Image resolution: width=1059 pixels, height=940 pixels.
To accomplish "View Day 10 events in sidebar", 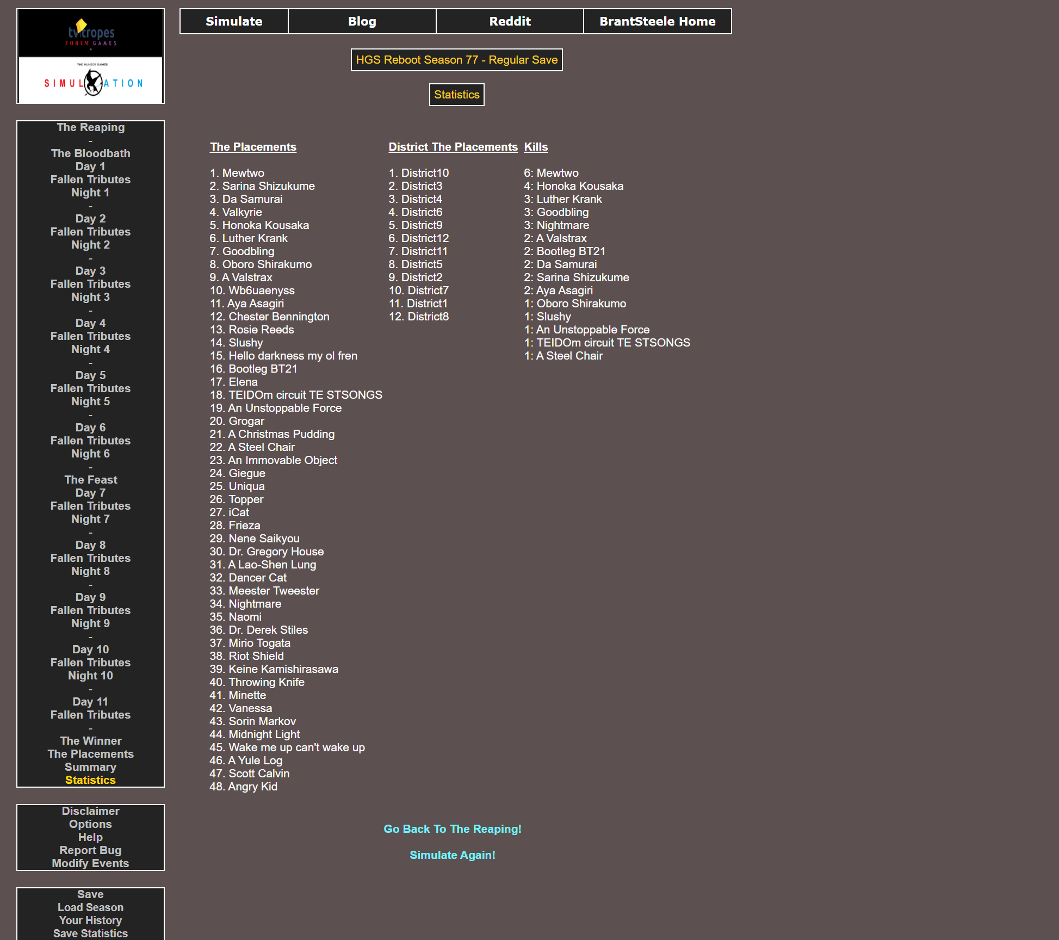I will (x=90, y=650).
